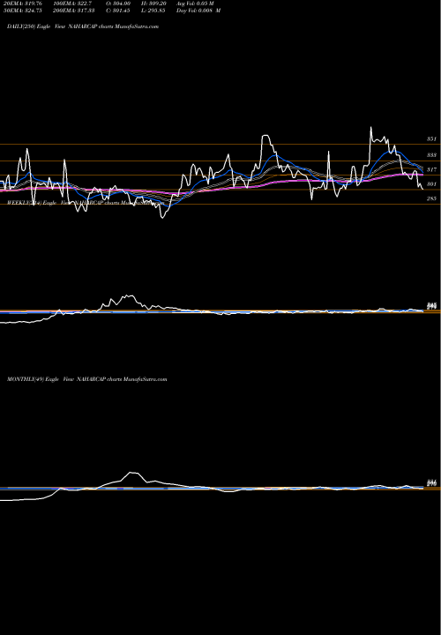Select the open price "O:" reading

click(118, 3)
